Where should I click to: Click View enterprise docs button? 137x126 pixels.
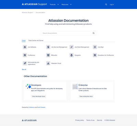[x=86, y=96]
